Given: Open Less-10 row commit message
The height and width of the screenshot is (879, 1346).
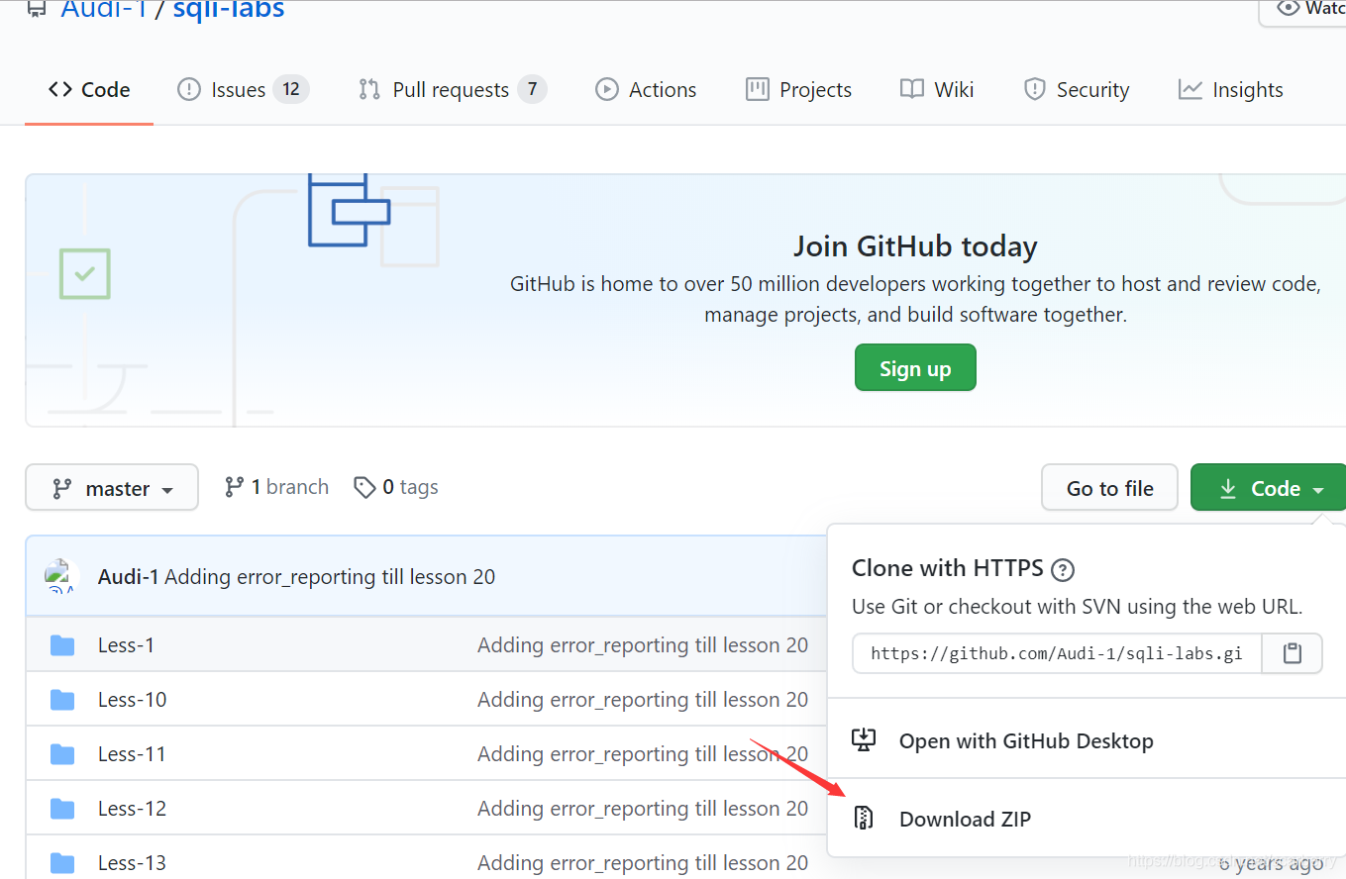Looking at the screenshot, I should click(x=643, y=700).
